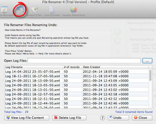156x124 pixels.
Task: Click View Log File Content button
Action: pyautogui.click(x=27, y=118)
